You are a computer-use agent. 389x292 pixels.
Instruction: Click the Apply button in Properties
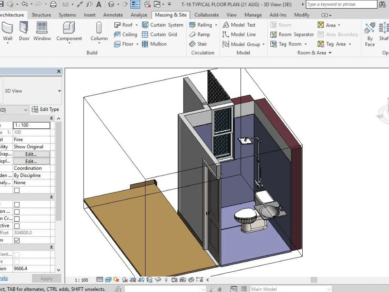point(47,279)
